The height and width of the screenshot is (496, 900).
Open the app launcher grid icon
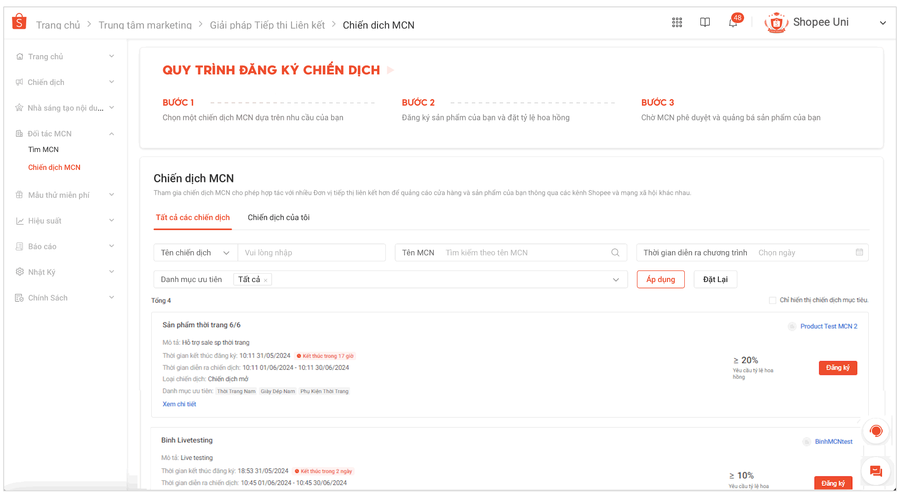point(676,22)
